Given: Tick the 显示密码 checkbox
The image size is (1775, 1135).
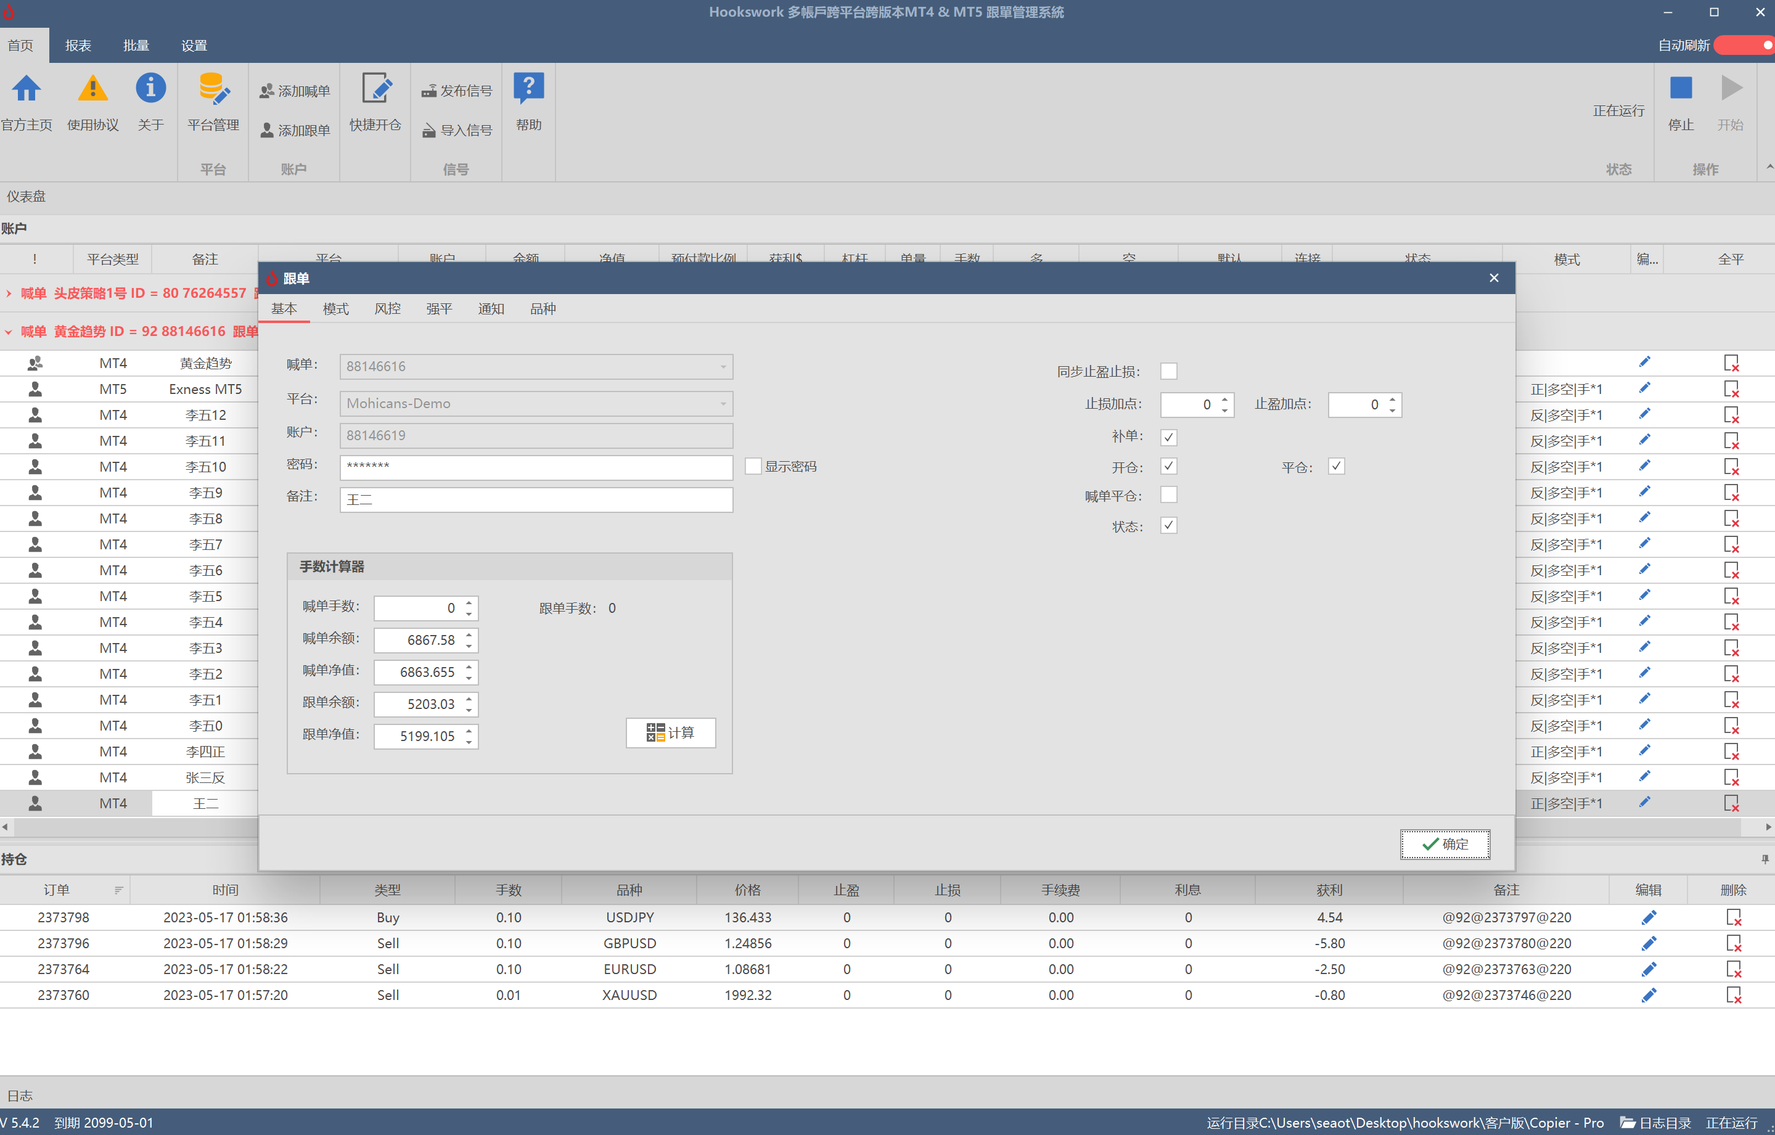Looking at the screenshot, I should tap(753, 467).
